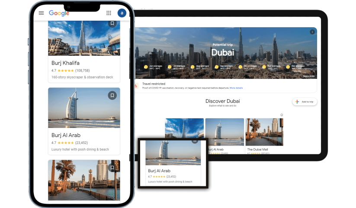The height and width of the screenshot is (208, 356).
Task: Open The Dubai Mall thumbnail on the tablet
Action: [x=264, y=132]
